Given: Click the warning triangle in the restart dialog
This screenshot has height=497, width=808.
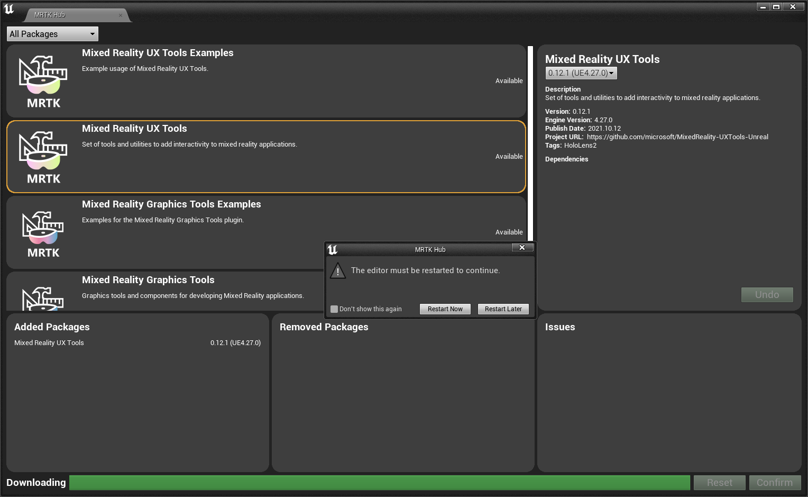Looking at the screenshot, I should 338,270.
